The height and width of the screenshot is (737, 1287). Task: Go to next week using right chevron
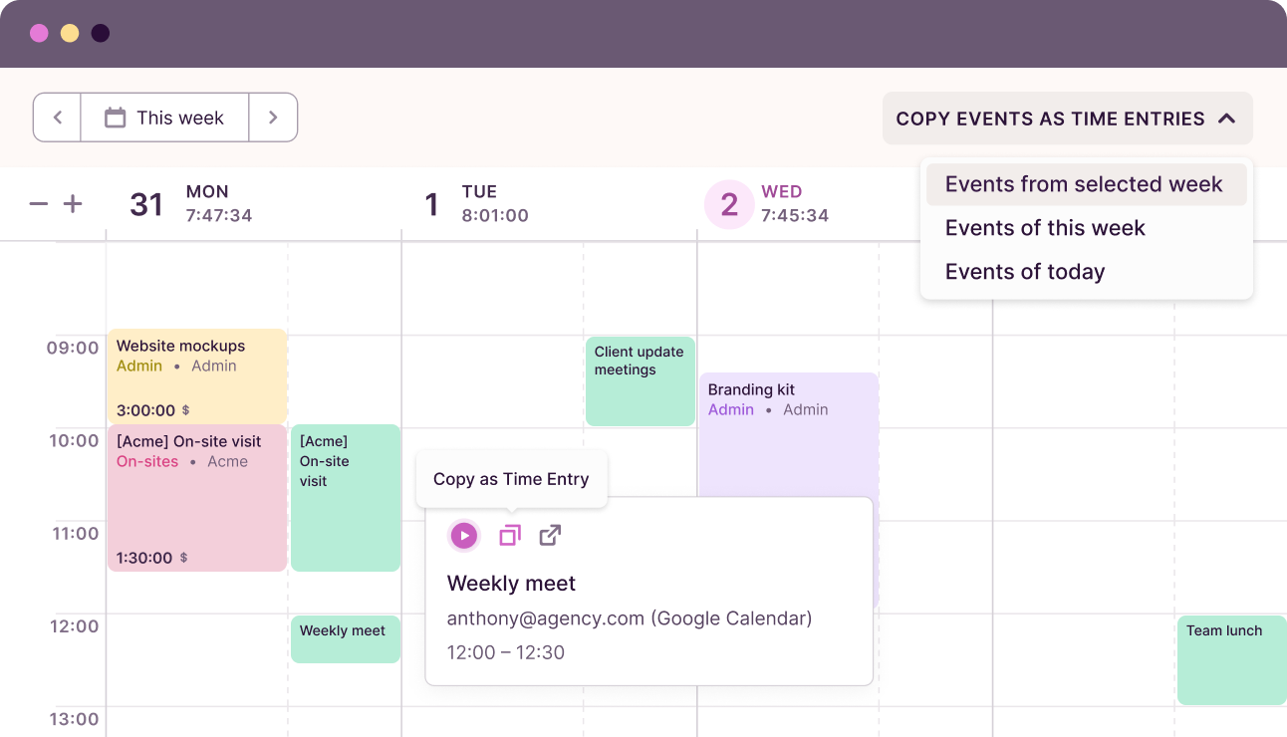click(273, 117)
